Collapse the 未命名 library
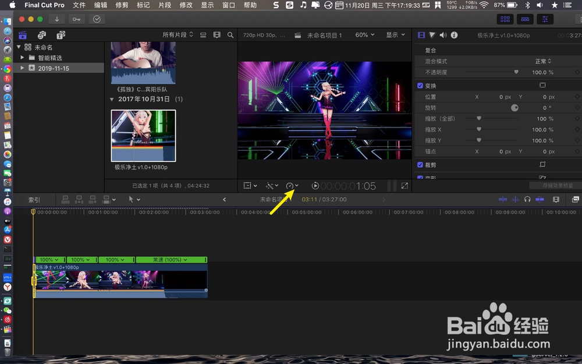Image resolution: width=582 pixels, height=364 pixels. coord(19,47)
